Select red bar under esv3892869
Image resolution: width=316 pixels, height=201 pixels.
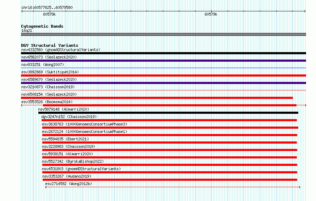163,76
